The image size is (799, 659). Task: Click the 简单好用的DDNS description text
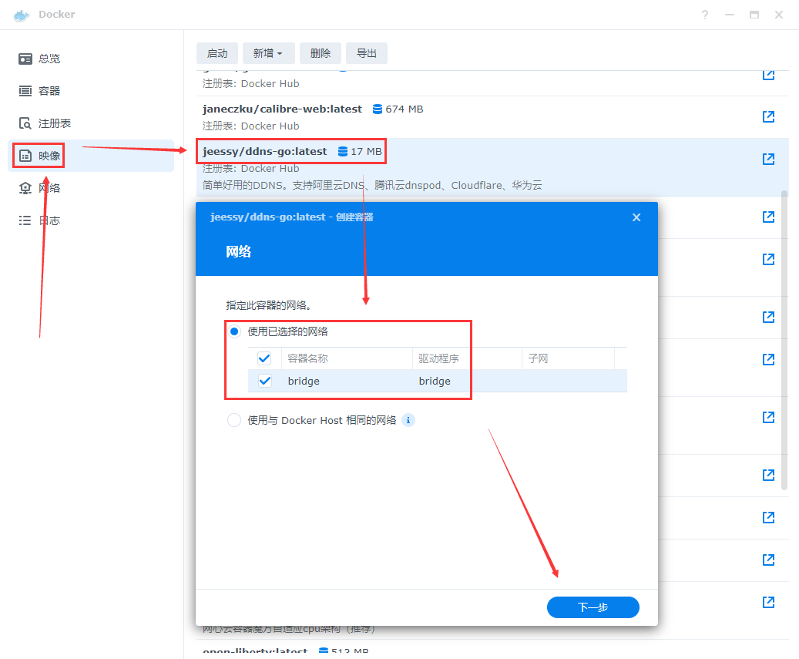[x=372, y=186]
